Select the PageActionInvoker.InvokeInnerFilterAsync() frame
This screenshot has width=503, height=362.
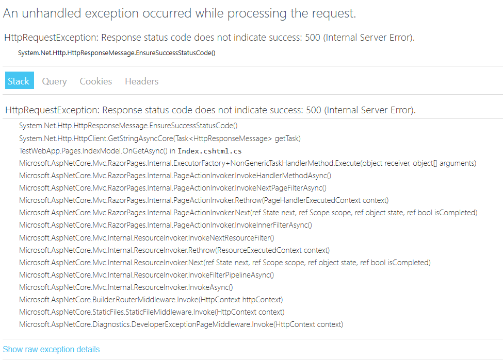click(x=165, y=225)
